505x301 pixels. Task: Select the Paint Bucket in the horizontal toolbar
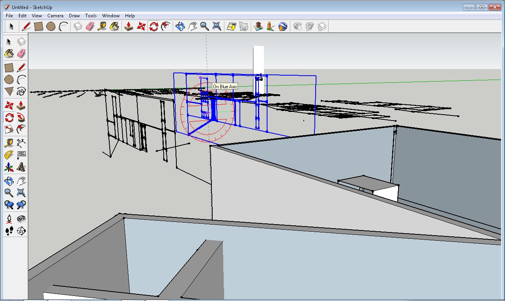click(x=114, y=26)
